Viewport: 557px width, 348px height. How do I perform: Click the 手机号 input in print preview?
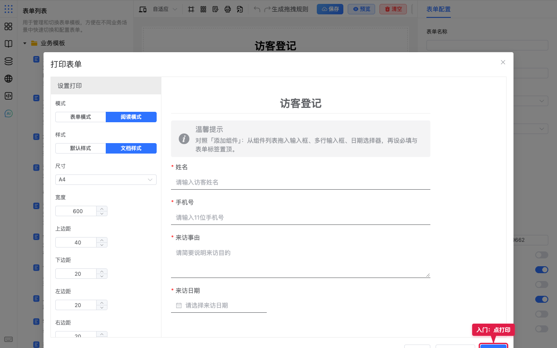pyautogui.click(x=300, y=217)
